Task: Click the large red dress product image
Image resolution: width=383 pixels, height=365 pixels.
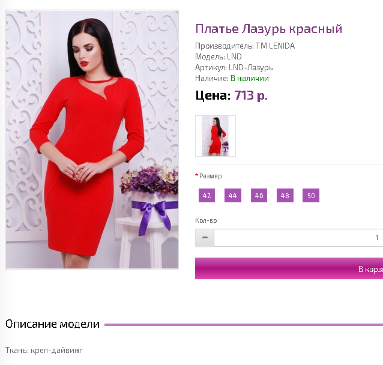Action: (x=92, y=139)
